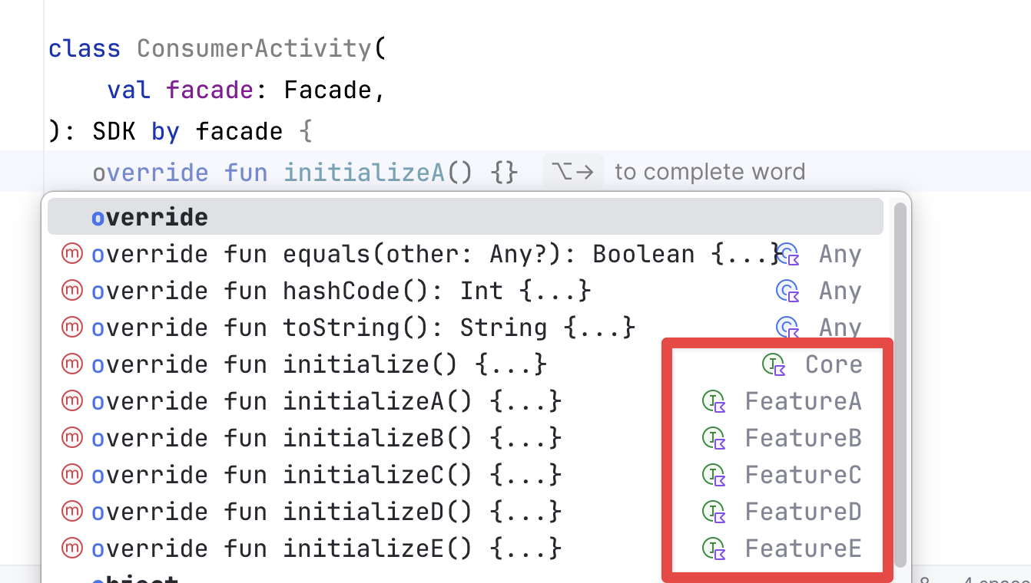Click the Any class icon for equals
The height and width of the screenshot is (583, 1031).
pos(787,254)
